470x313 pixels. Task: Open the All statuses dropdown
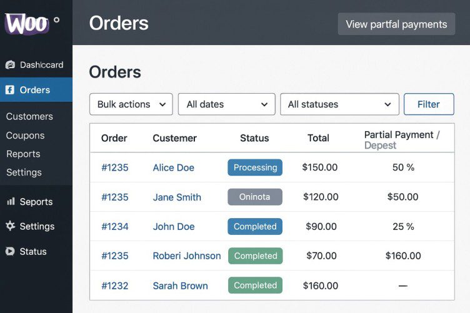[339, 104]
